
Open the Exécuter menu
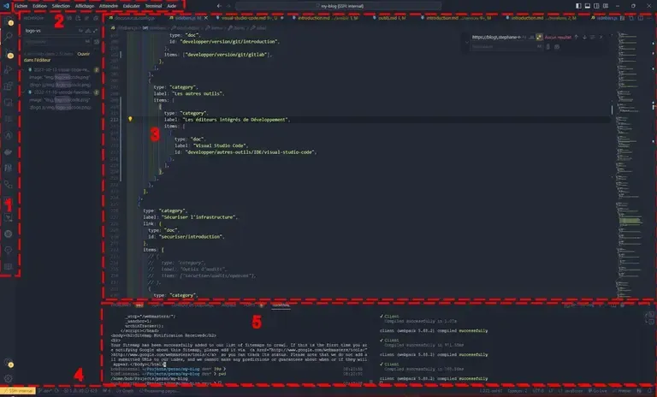click(x=131, y=6)
